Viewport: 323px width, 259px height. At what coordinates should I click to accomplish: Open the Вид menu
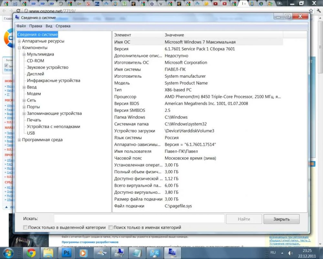click(x=49, y=26)
